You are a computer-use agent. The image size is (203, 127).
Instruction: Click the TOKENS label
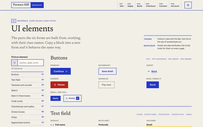click(x=147, y=39)
